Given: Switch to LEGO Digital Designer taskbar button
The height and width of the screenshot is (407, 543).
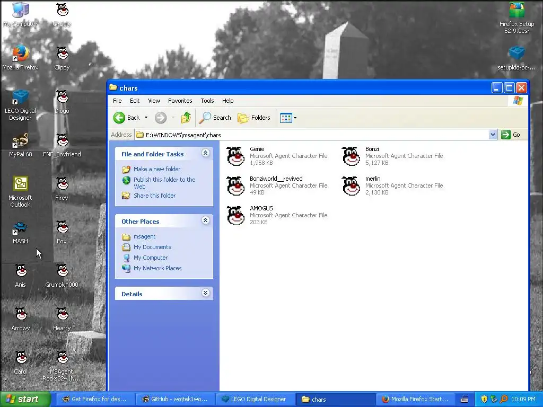Looking at the screenshot, I should click(x=255, y=400).
